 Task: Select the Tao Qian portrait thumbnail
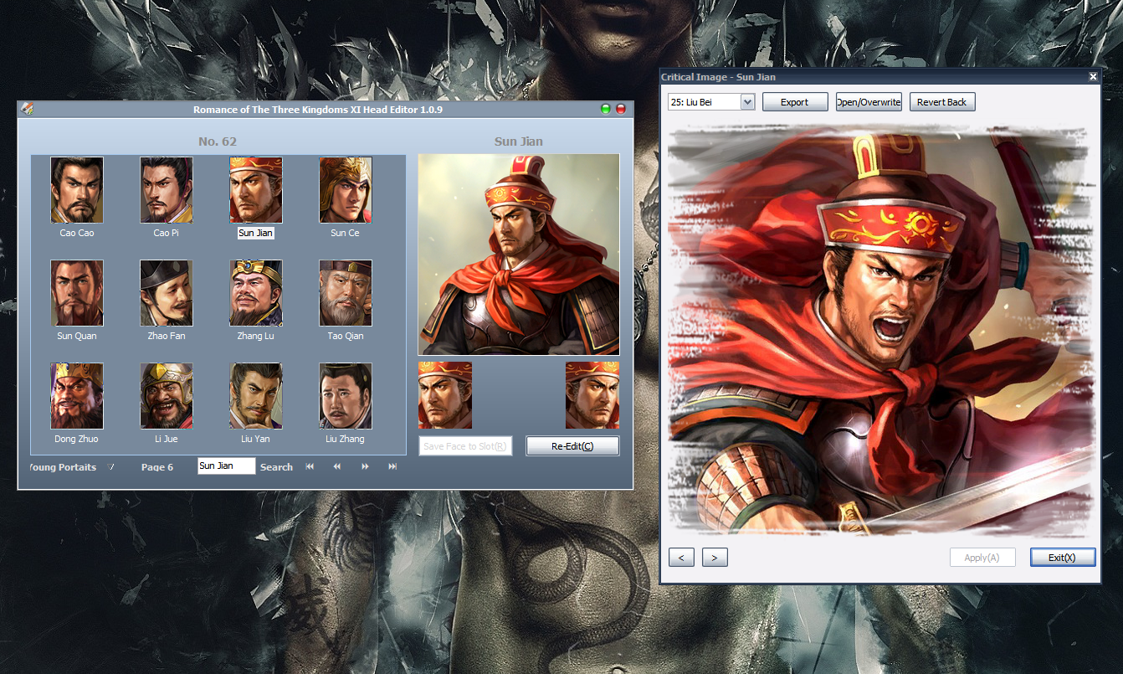pyautogui.click(x=346, y=293)
